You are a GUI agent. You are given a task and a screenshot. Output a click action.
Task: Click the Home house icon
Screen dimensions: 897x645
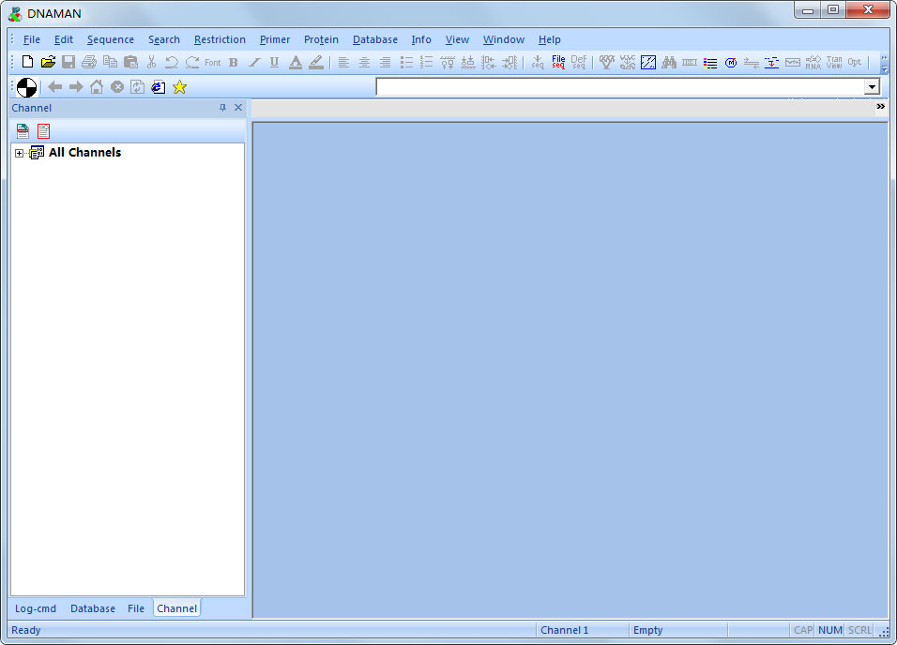click(x=97, y=87)
